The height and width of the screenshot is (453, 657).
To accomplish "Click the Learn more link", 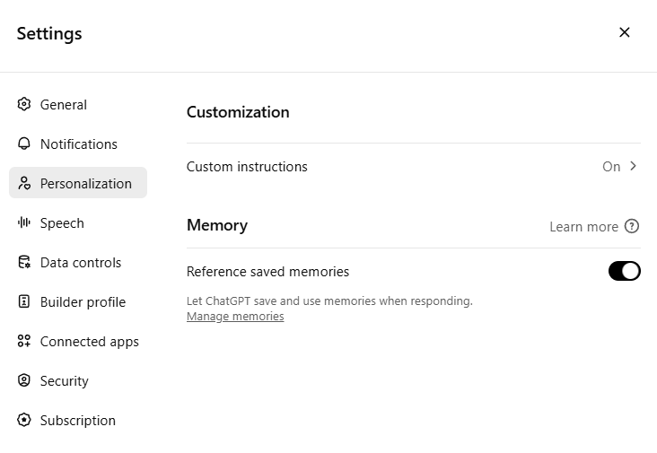I will tap(583, 226).
